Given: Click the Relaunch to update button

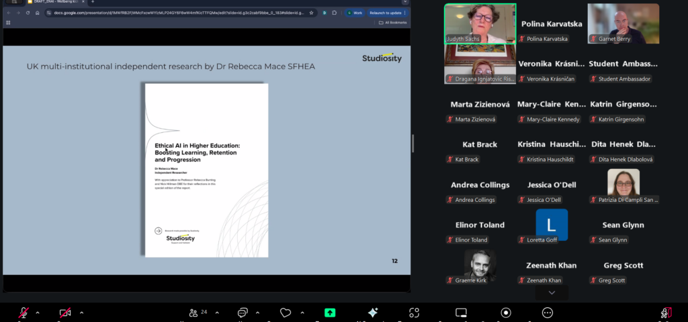Looking at the screenshot, I should (x=386, y=12).
